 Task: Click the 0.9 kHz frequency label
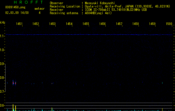pyautogui.click(x=2, y=64)
